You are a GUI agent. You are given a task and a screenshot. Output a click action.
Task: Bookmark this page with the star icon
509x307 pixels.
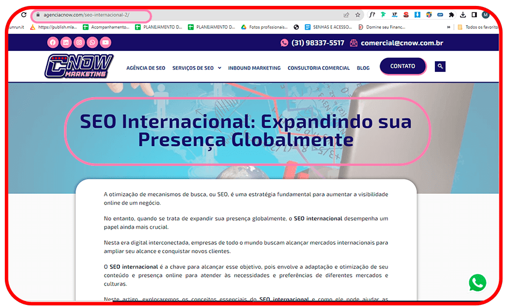[x=358, y=15]
